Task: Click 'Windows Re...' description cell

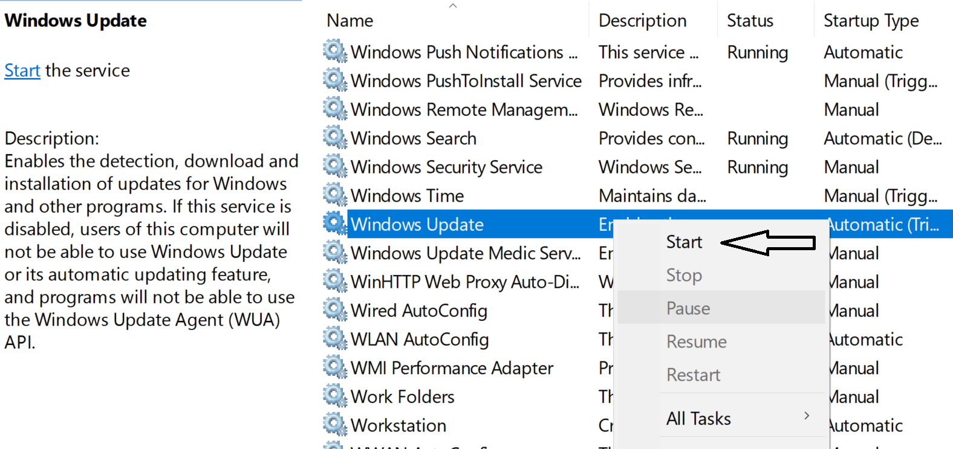Action: pos(651,110)
